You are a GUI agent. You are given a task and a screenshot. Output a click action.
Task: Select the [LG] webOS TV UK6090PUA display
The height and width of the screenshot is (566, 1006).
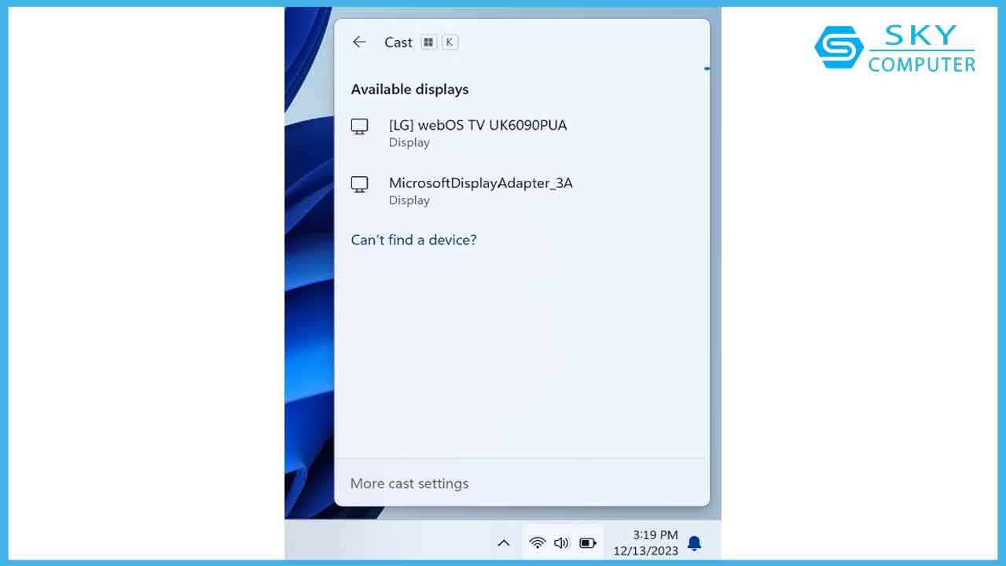522,133
